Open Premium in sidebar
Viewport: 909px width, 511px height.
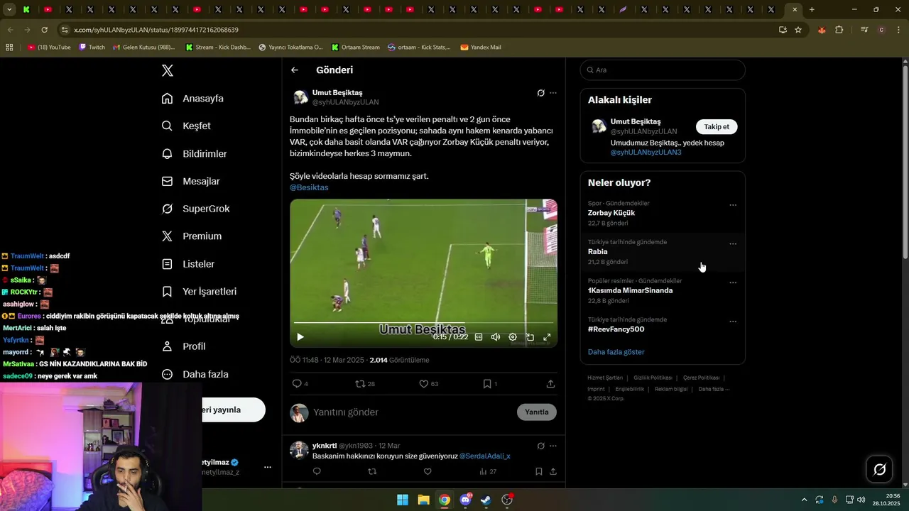(x=191, y=236)
